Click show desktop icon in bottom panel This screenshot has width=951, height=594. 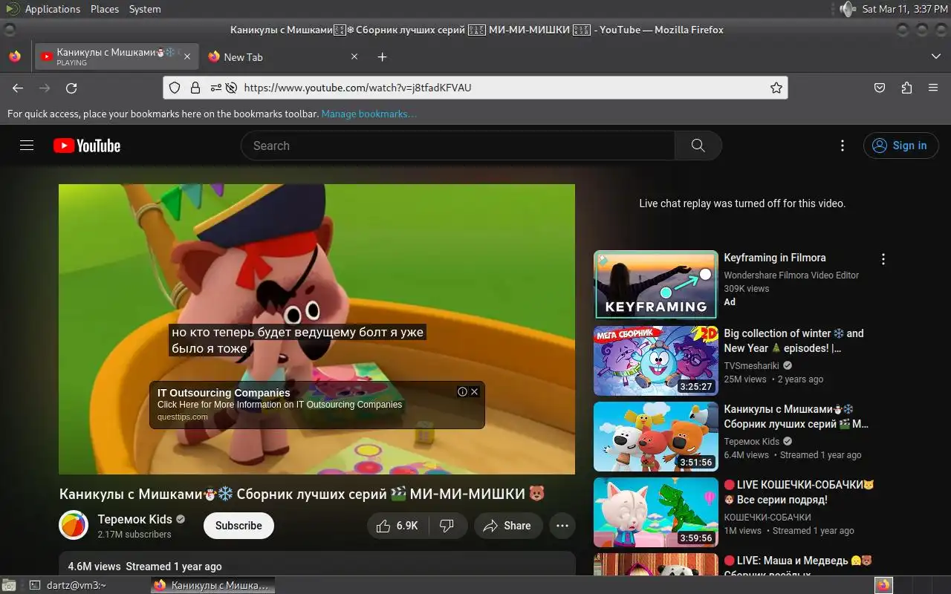7,585
